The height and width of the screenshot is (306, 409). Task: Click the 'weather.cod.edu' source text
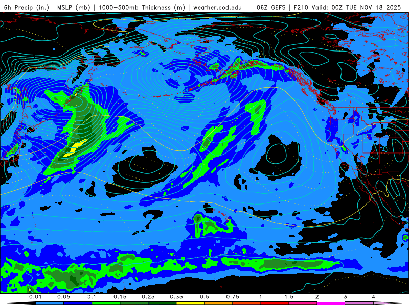click(x=218, y=7)
